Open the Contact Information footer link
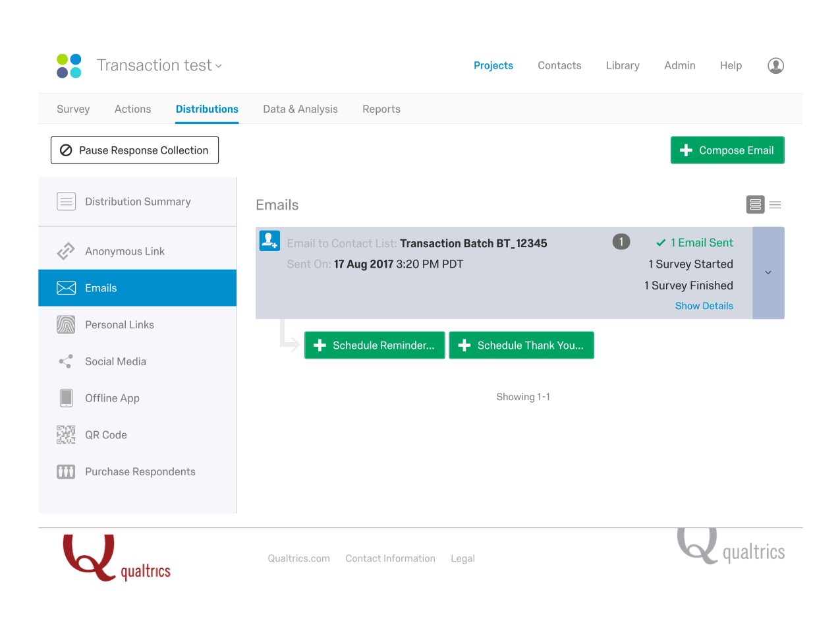This screenshot has height=621, width=840. click(x=390, y=558)
